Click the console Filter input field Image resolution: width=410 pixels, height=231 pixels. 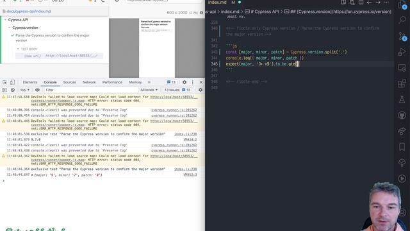pyautogui.click(x=90, y=90)
